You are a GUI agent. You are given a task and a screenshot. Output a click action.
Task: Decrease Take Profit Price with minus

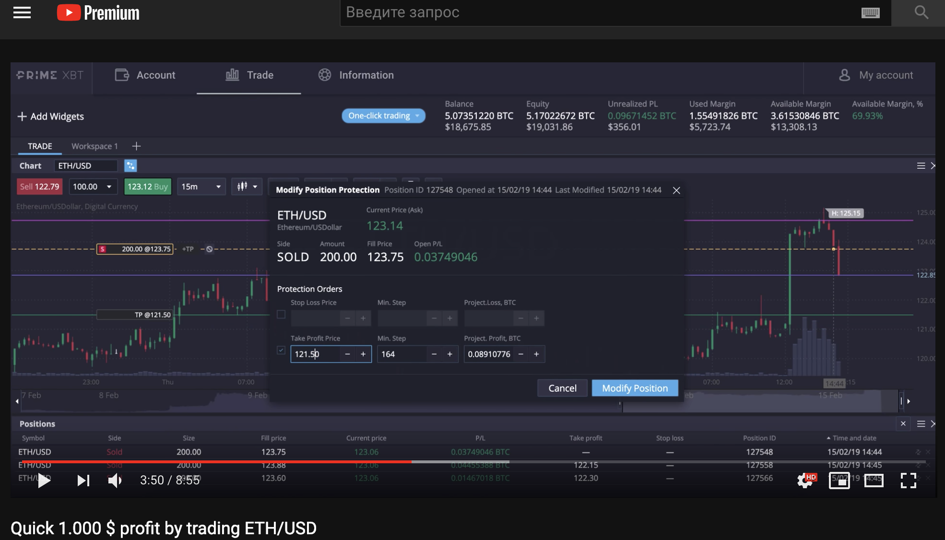point(347,354)
